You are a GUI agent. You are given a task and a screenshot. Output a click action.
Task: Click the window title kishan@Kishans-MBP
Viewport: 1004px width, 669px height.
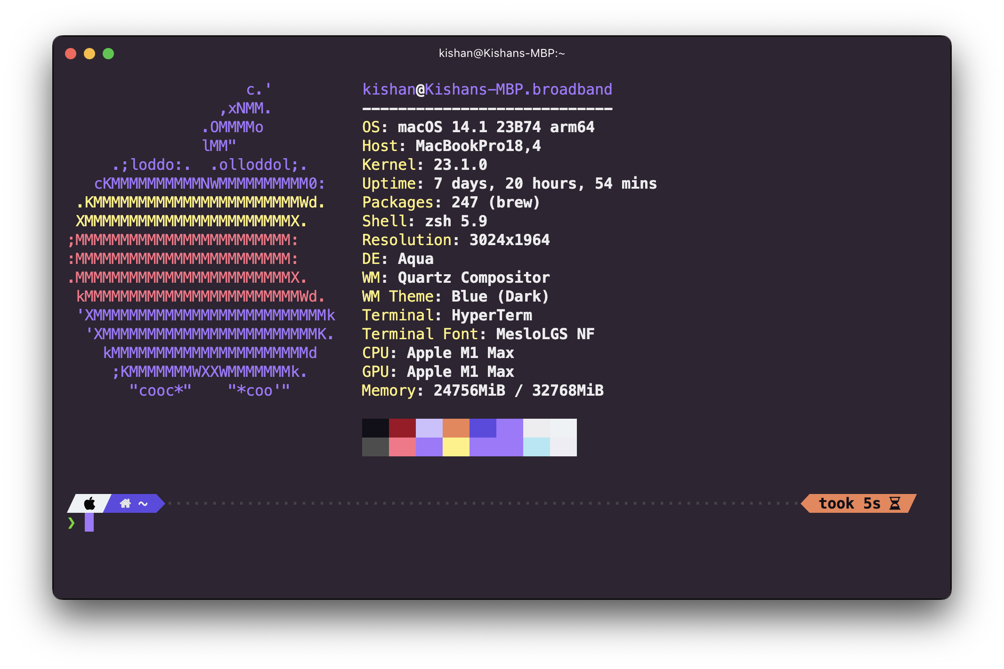click(502, 53)
